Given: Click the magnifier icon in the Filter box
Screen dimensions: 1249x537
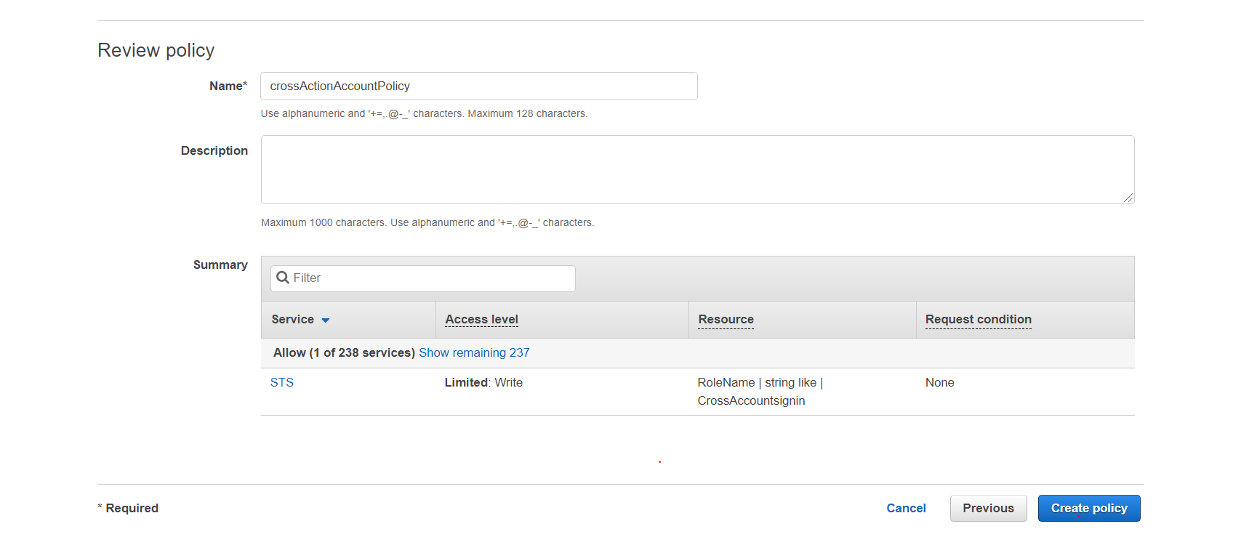Looking at the screenshot, I should coord(283,278).
